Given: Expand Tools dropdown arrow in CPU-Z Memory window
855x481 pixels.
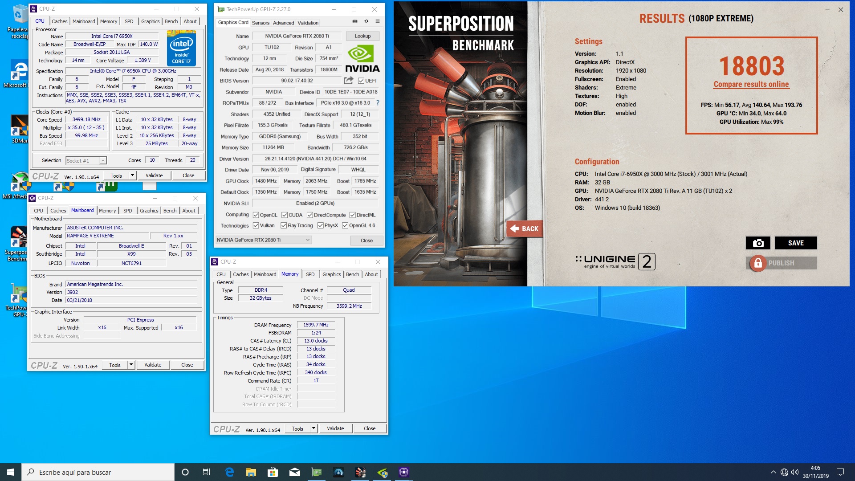Looking at the screenshot, I should (x=313, y=428).
